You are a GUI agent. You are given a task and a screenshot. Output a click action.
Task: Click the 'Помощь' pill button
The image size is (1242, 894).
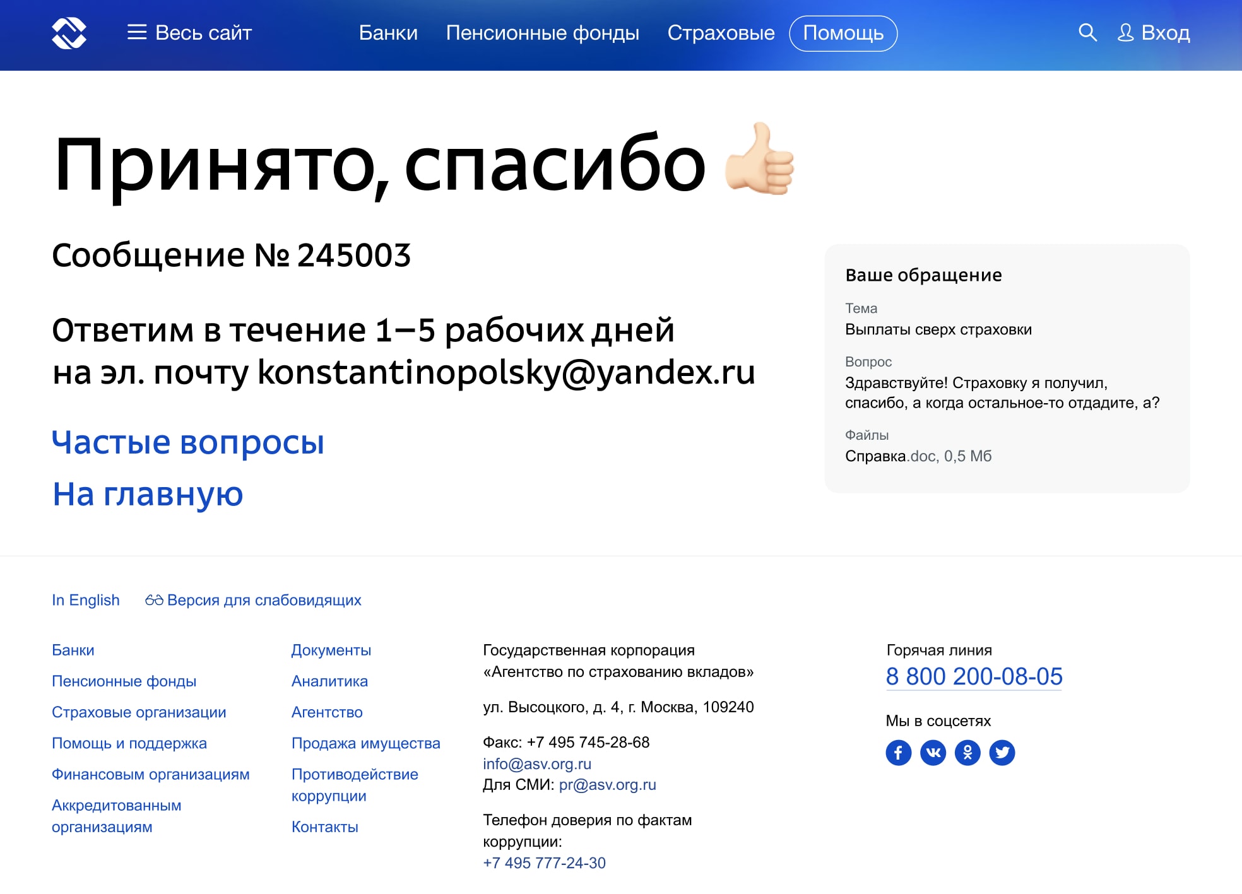tap(843, 33)
